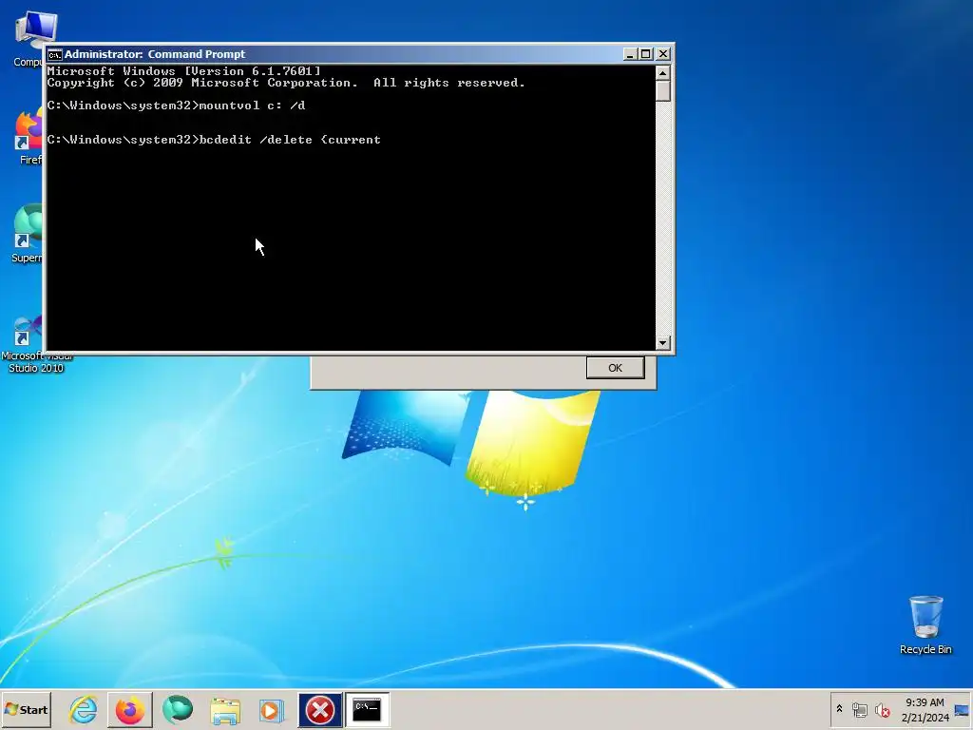The width and height of the screenshot is (973, 730).
Task: Open Windows Explorer folder taskbar icon
Action: click(x=225, y=709)
